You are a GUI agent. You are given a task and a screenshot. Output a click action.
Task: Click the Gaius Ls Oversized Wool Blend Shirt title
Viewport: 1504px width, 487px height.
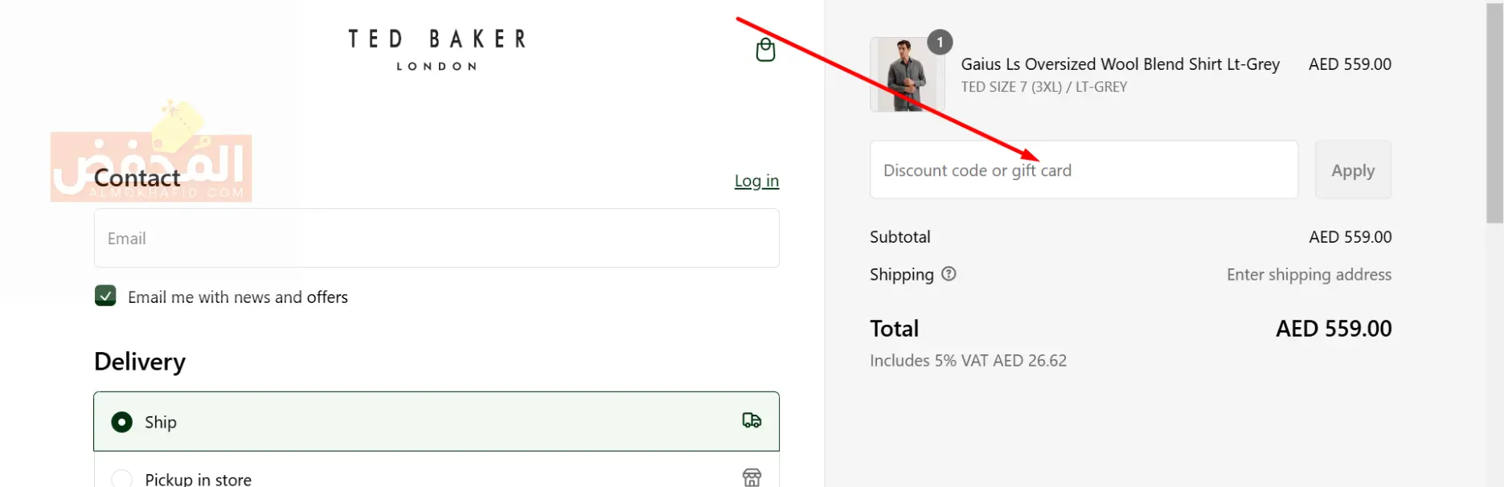click(1120, 64)
